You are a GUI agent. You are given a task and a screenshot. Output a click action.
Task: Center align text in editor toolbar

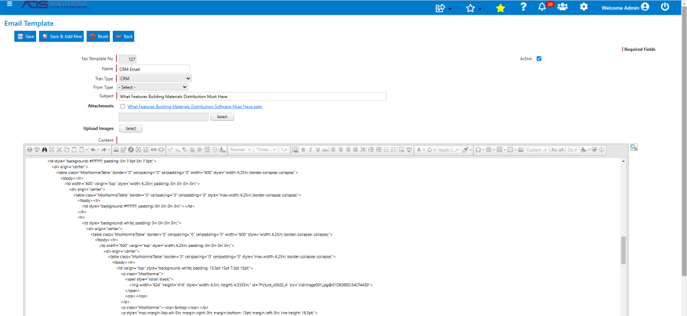340,150
